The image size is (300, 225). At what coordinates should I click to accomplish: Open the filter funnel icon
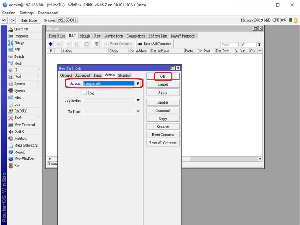coord(96,44)
